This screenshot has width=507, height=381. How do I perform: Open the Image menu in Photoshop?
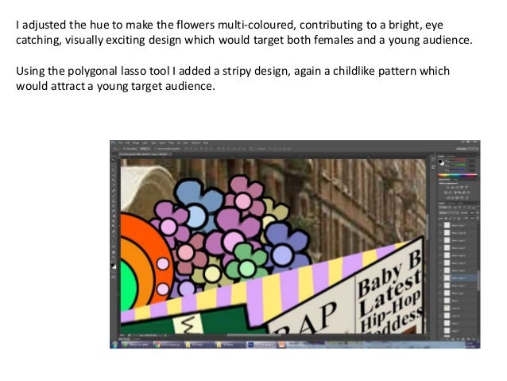pyautogui.click(x=135, y=142)
